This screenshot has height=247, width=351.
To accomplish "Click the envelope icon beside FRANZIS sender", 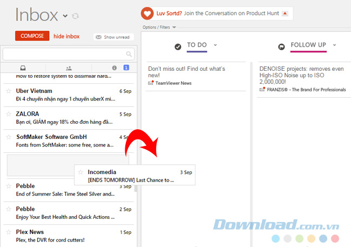I will (x=262, y=89).
